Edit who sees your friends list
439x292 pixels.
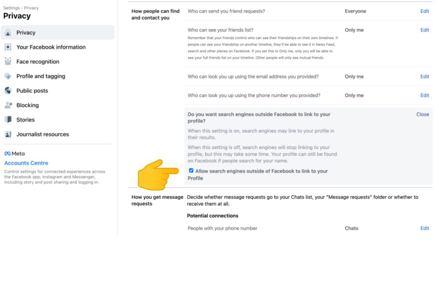coord(425,30)
